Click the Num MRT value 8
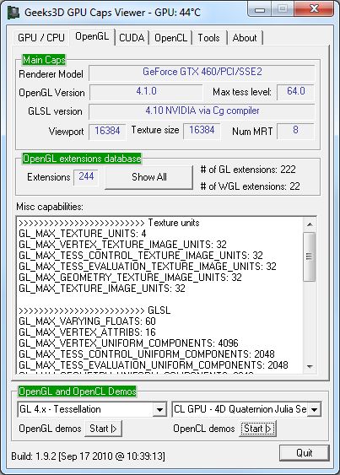340x475 pixels. click(295, 131)
